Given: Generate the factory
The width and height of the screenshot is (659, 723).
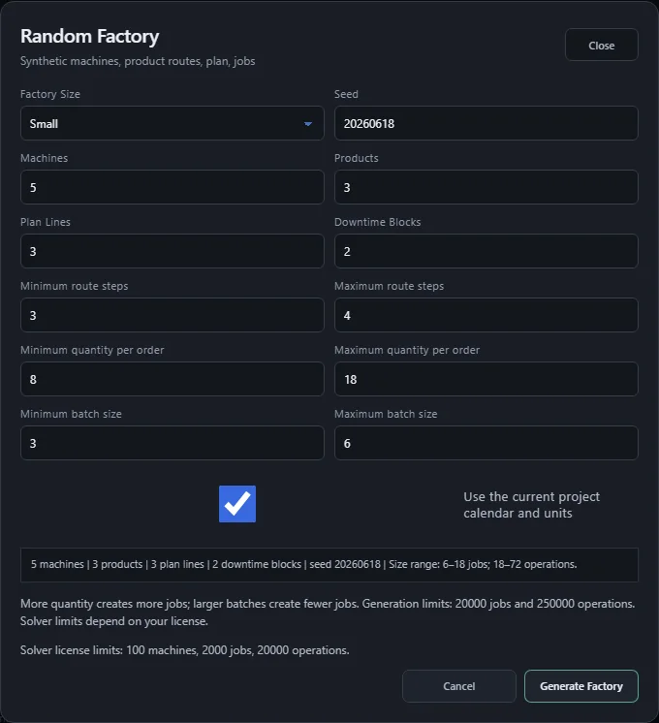Looking at the screenshot, I should click(x=581, y=686).
